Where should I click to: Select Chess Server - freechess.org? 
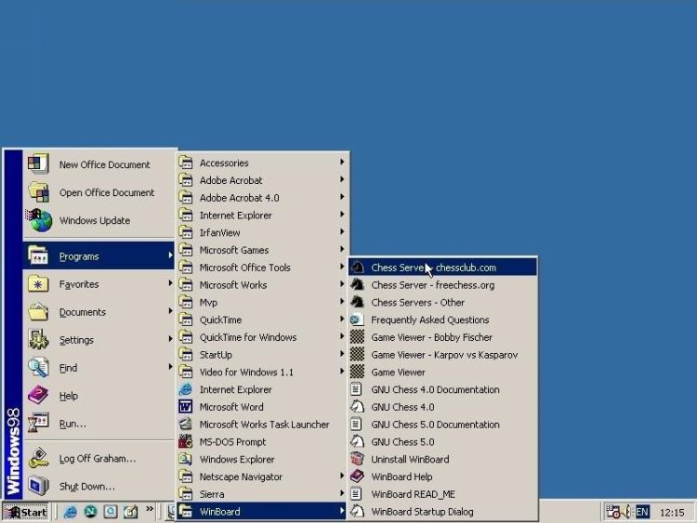(x=432, y=285)
